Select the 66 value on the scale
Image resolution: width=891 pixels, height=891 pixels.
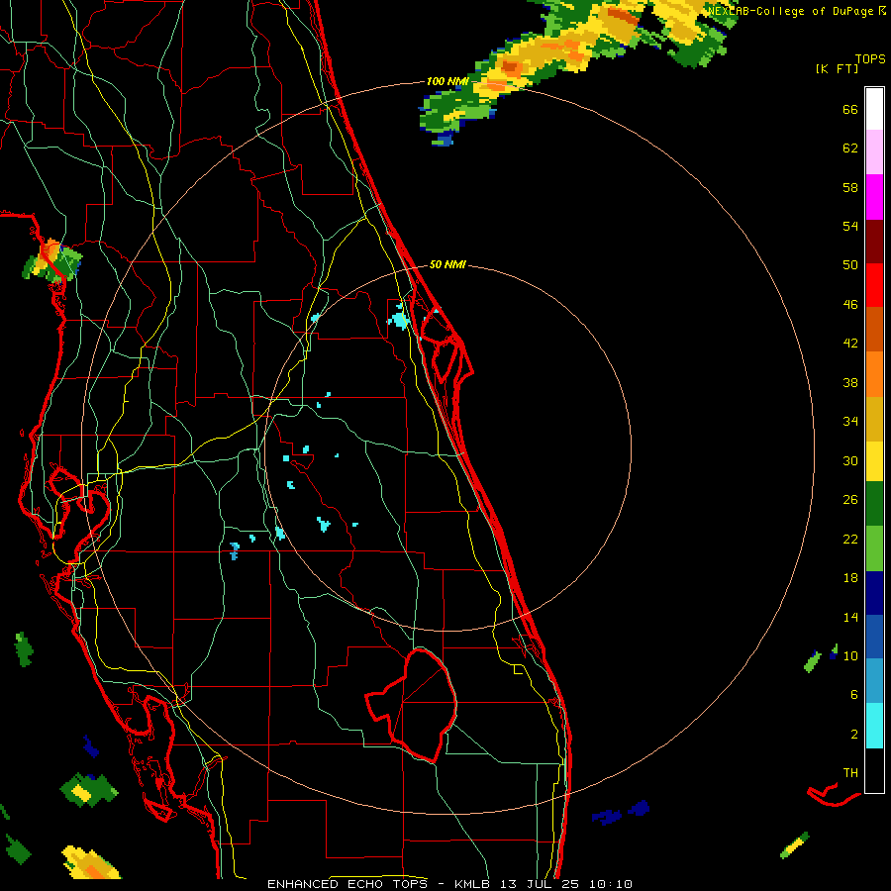pos(850,109)
